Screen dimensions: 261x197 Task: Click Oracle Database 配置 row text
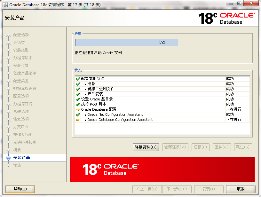[99, 109]
